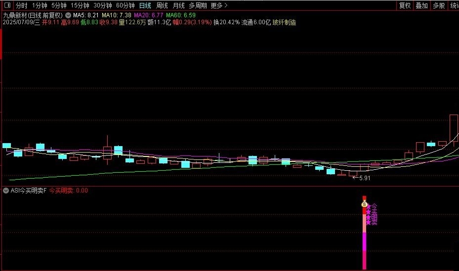This screenshot has height=271, width=459.
Task: Switch to the 分时 timeframe tab
Action: 21,5
